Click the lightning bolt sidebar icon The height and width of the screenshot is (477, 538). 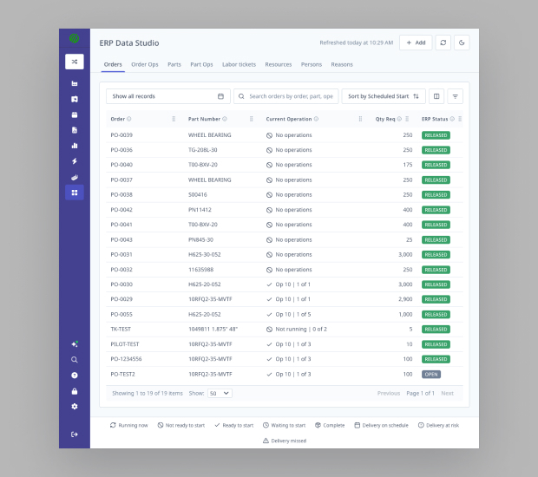(75, 161)
